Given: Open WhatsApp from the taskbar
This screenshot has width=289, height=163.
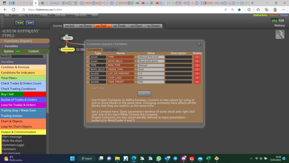Looking at the screenshot, I should [x=159, y=158].
